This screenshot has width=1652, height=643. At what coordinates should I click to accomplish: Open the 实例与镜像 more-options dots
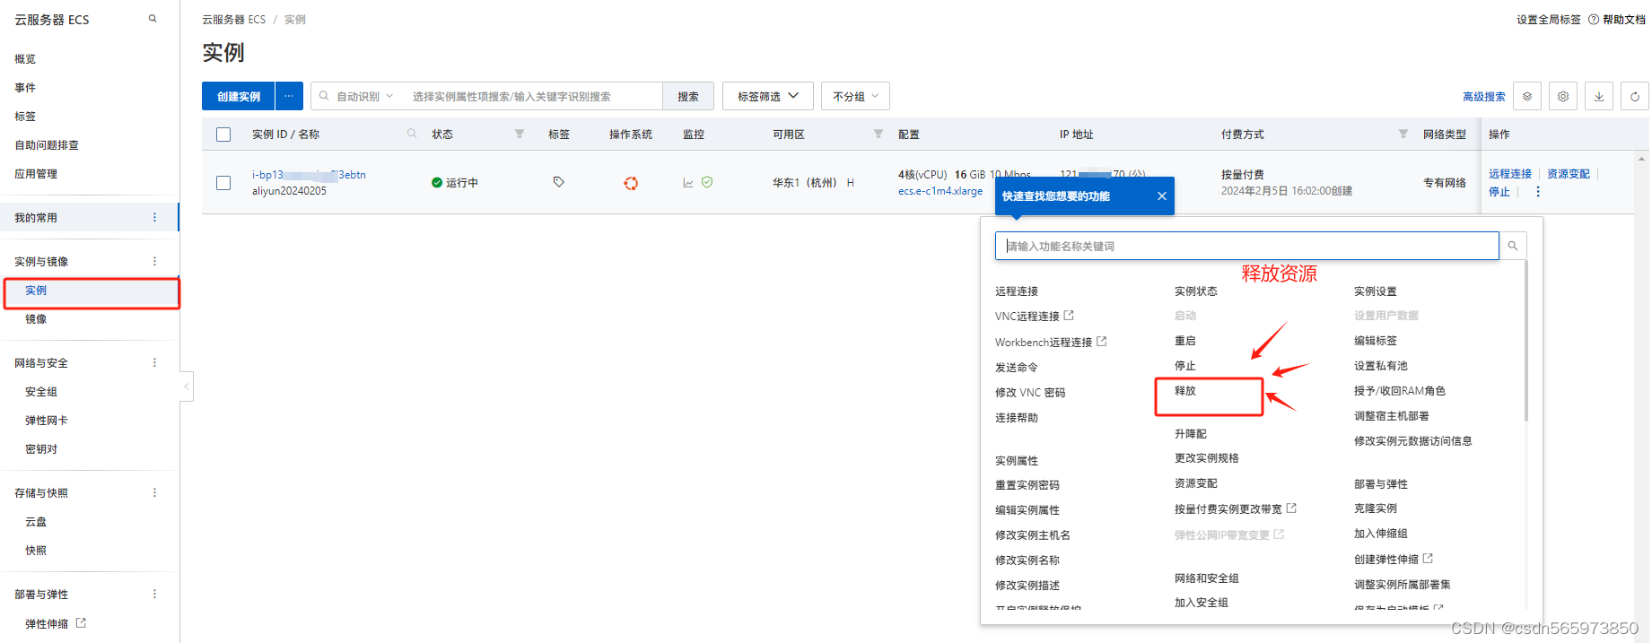pyautogui.click(x=154, y=261)
